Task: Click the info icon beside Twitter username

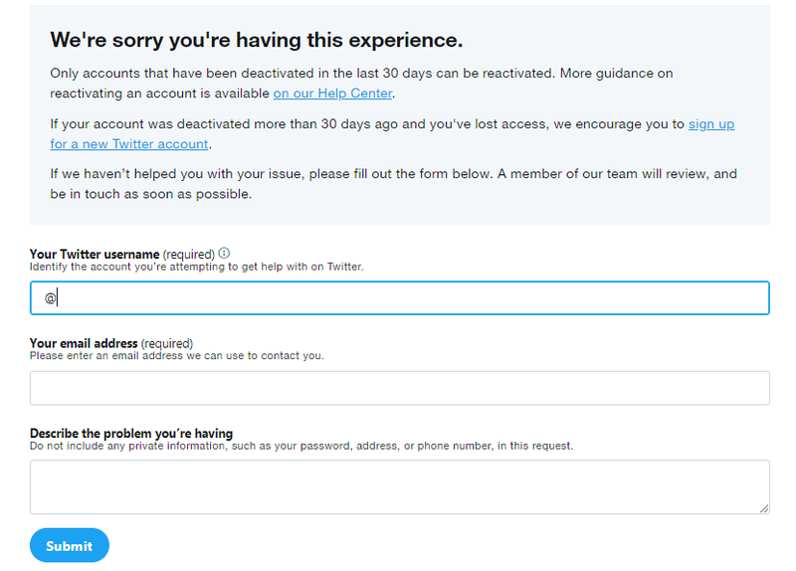Action: tap(224, 253)
